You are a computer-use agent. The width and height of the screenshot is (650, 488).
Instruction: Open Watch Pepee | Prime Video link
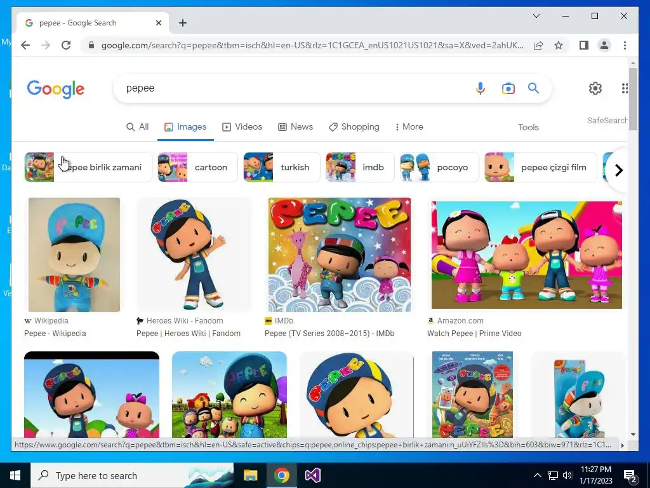[x=474, y=333]
